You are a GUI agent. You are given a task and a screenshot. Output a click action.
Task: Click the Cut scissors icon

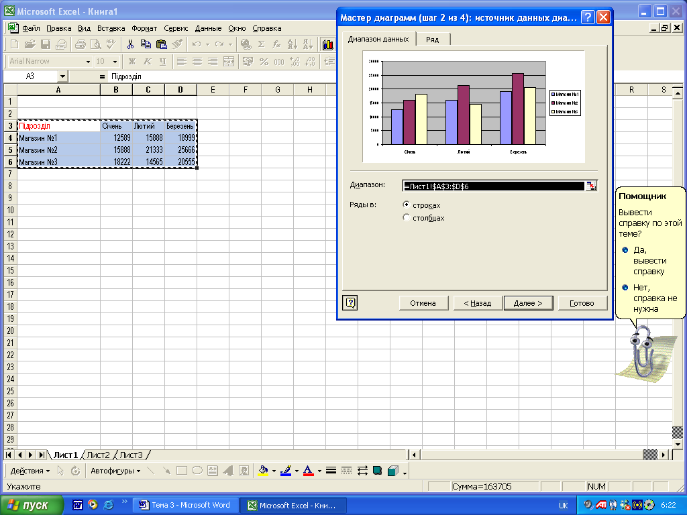[x=130, y=44]
